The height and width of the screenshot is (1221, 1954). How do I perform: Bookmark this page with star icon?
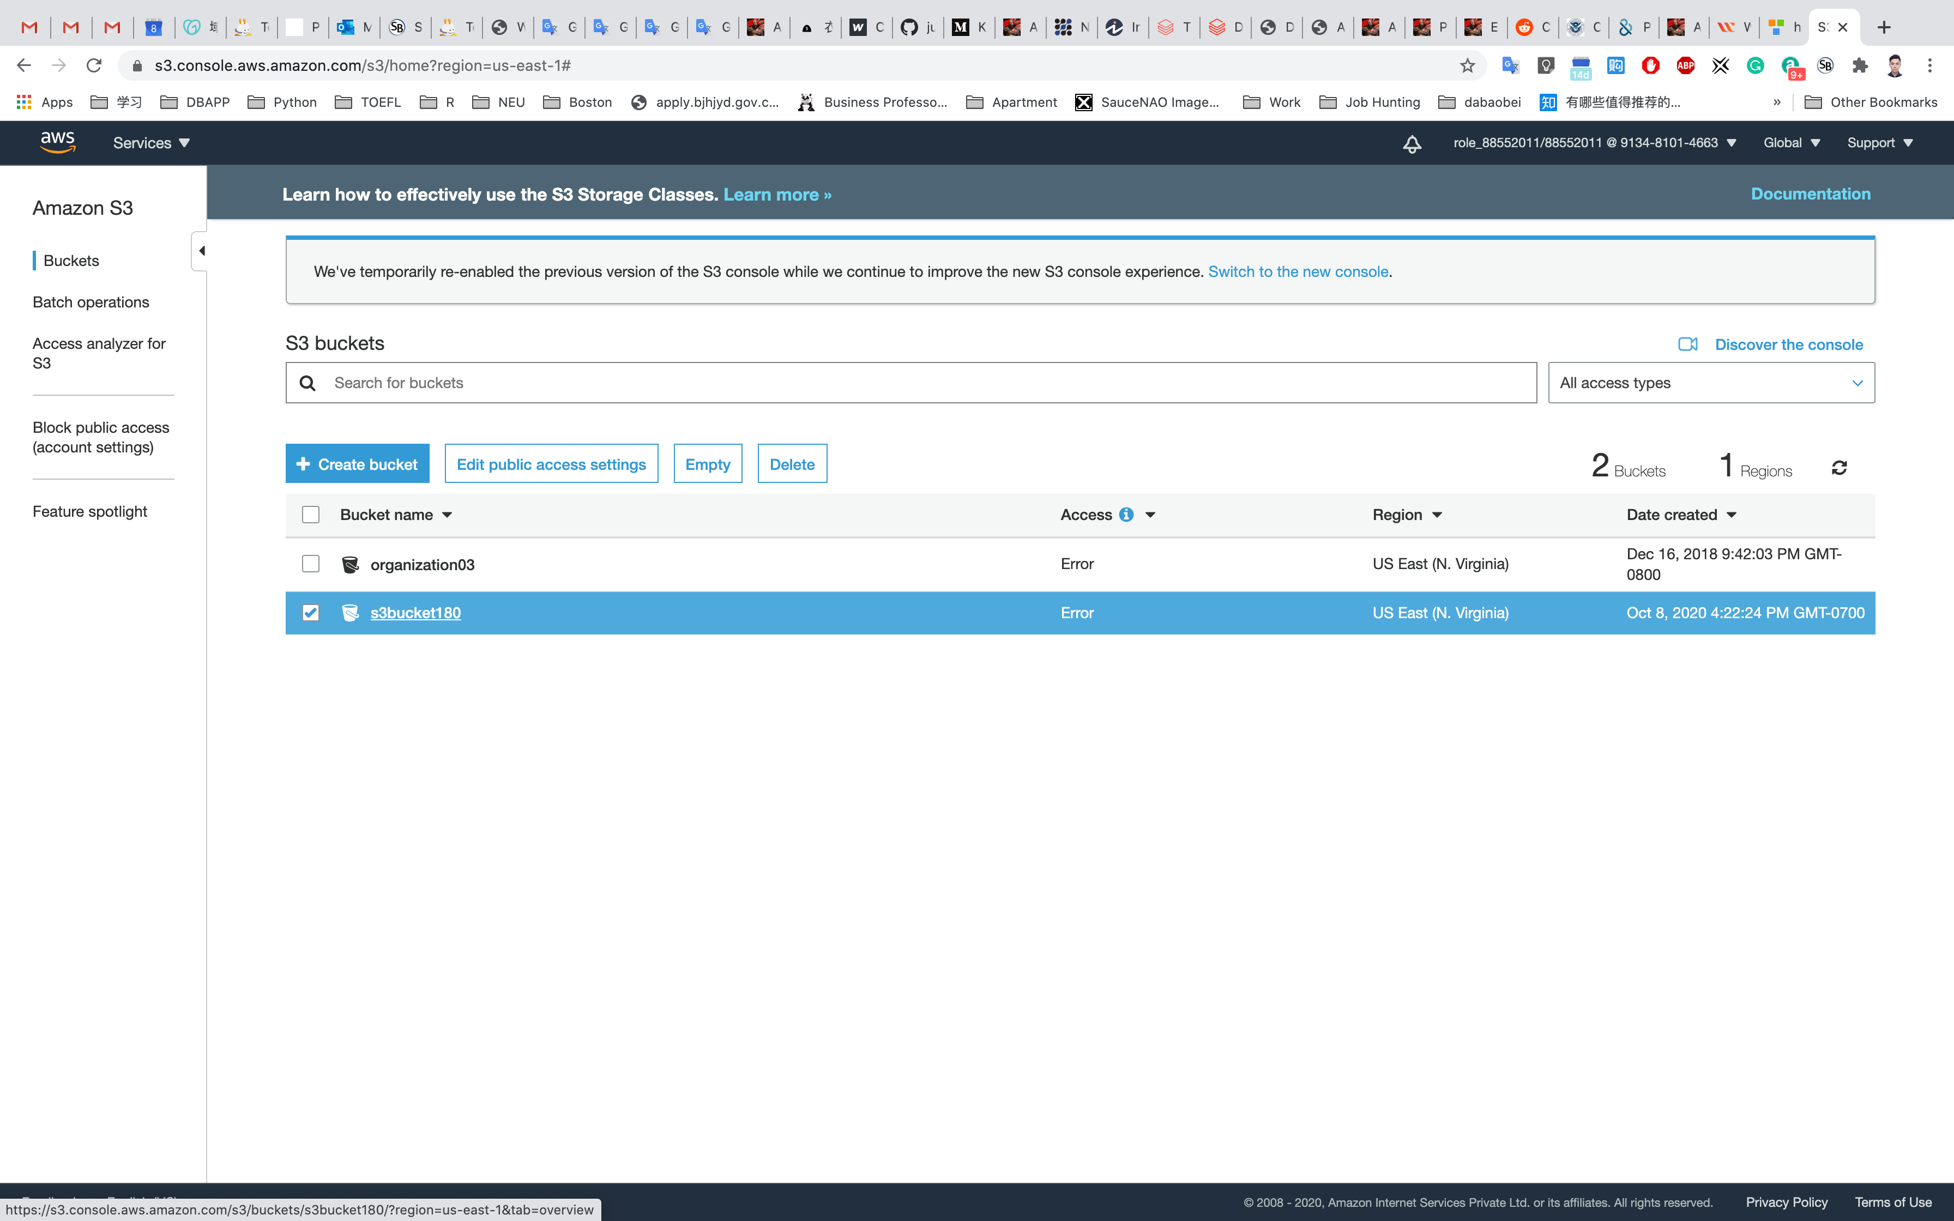click(1467, 65)
